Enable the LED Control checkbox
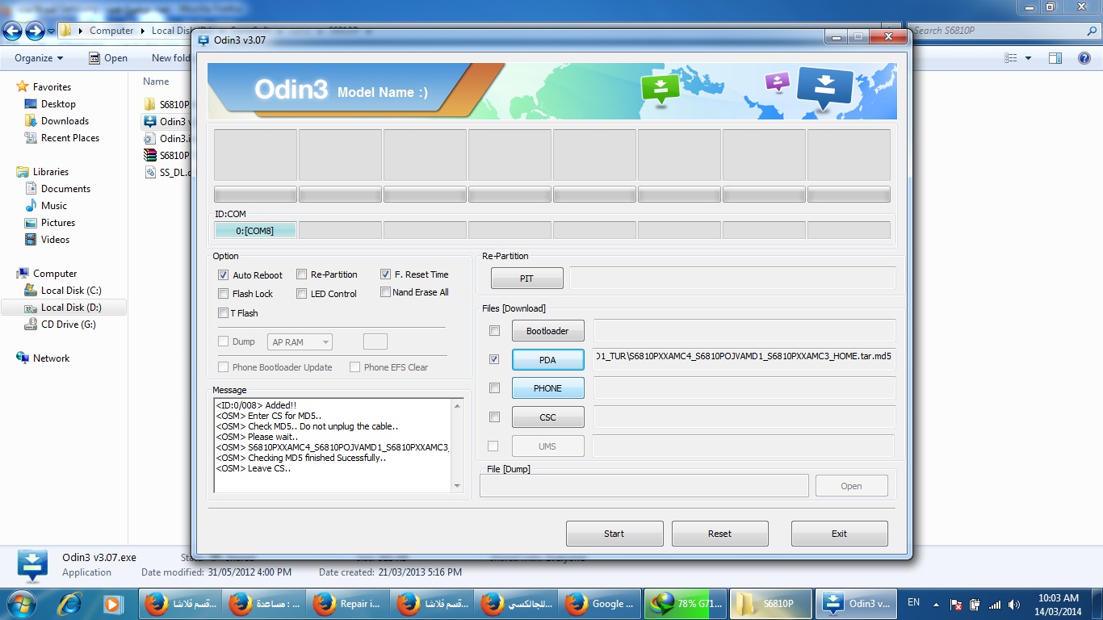This screenshot has width=1103, height=620. [x=301, y=294]
